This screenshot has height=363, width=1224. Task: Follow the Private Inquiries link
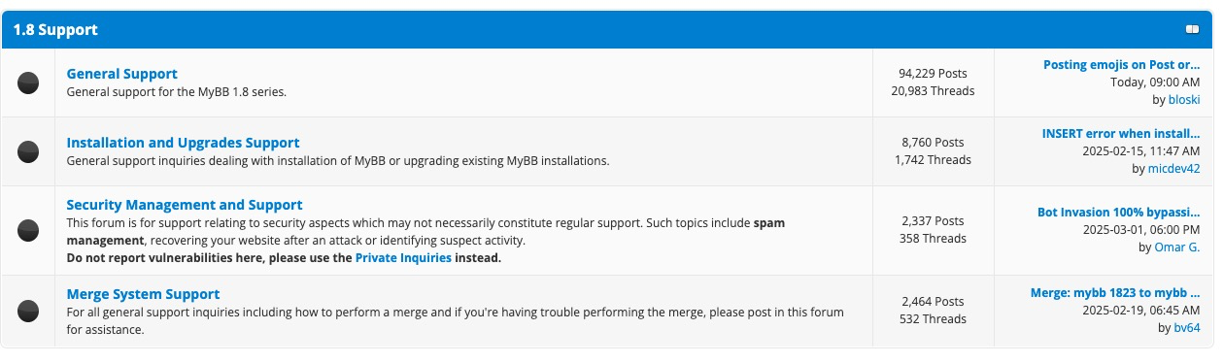pos(403,258)
